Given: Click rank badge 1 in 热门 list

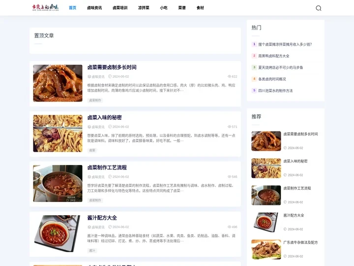Looking at the screenshot, I should tap(254, 44).
